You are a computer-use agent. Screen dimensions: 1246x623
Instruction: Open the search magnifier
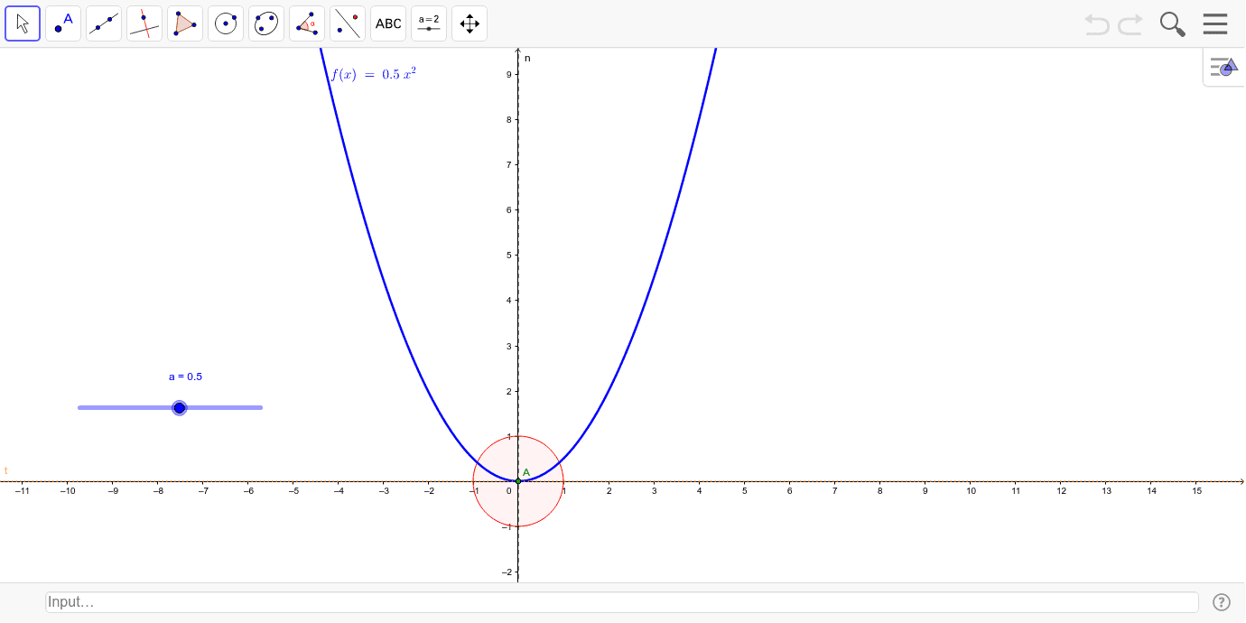point(1173,24)
